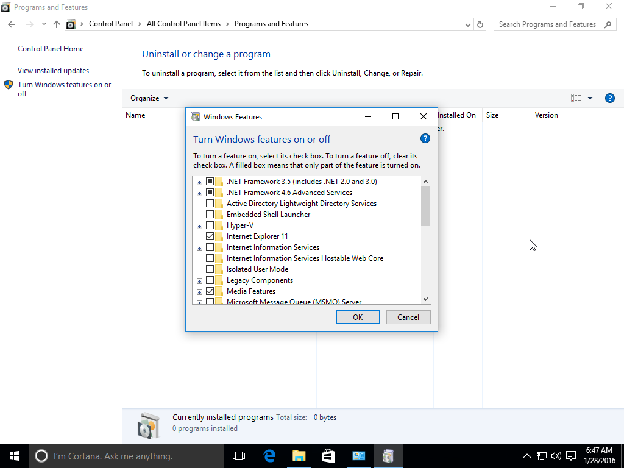624x468 pixels.
Task: Expand Media Features node
Action: coord(199,292)
